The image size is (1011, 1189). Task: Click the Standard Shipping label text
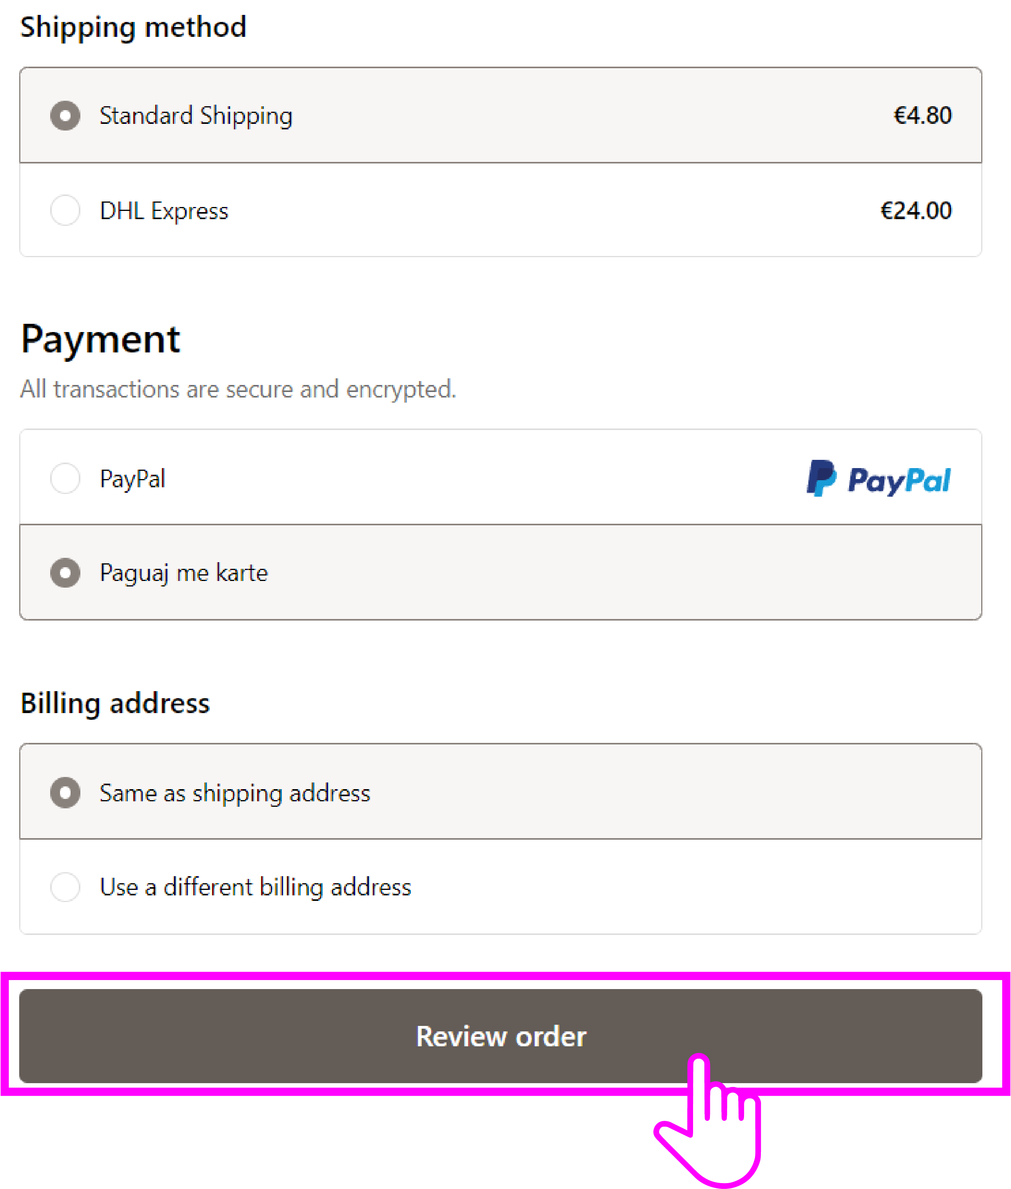pos(196,116)
